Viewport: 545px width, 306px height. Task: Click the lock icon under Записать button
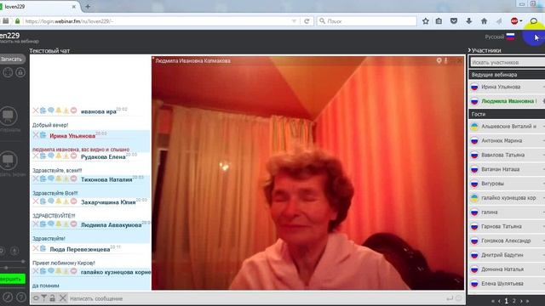[x=20, y=72]
